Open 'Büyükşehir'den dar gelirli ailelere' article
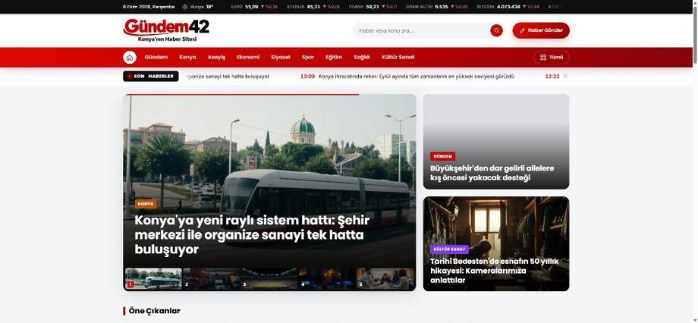This screenshot has height=323, width=698. tap(492, 173)
